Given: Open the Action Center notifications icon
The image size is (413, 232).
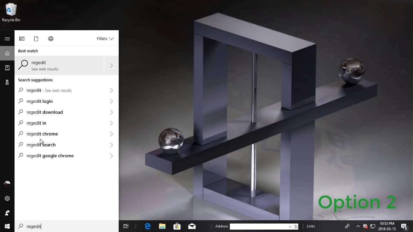Looking at the screenshot, I should coord(404,226).
